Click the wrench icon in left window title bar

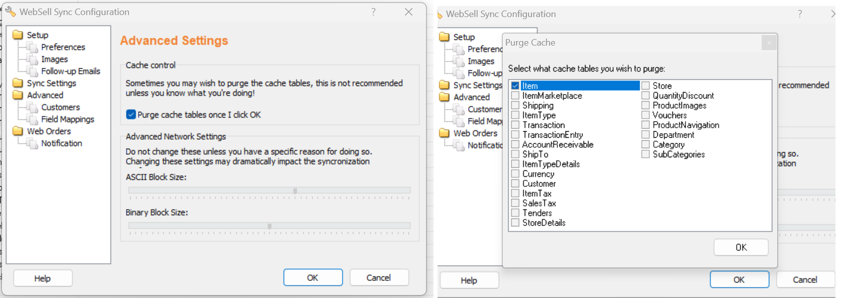(x=11, y=12)
